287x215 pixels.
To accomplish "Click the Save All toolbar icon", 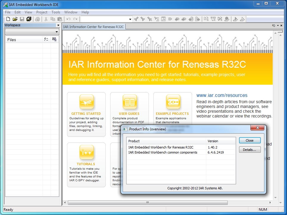I will point(29,19).
